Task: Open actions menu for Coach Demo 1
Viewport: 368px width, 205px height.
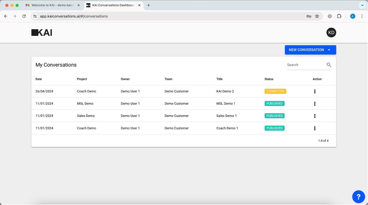Action: point(315,128)
